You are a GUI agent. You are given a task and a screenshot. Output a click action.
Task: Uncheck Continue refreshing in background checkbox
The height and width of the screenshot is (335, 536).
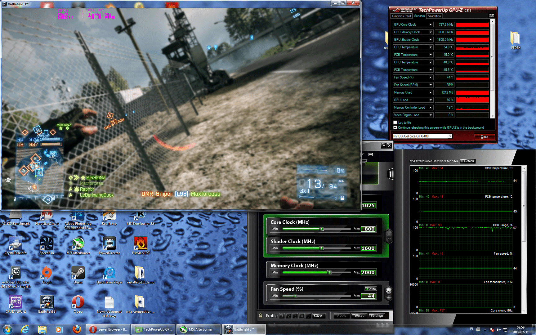395,127
